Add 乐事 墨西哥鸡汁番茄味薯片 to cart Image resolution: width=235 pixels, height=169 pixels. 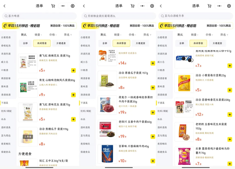point(230,164)
